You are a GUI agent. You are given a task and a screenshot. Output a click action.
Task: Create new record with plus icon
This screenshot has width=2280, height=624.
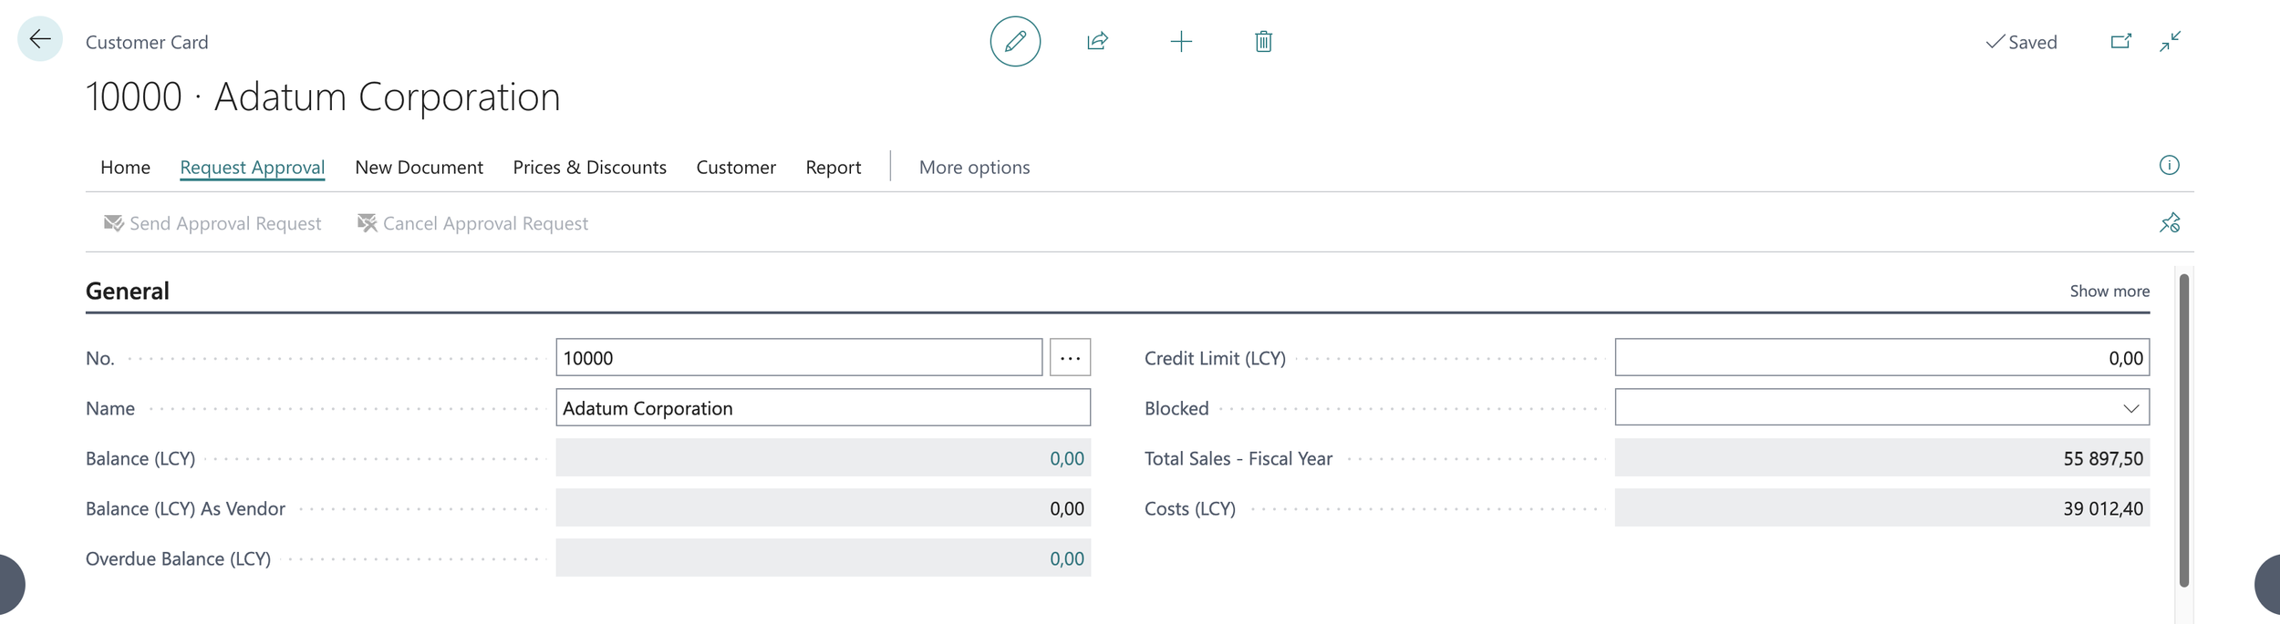click(x=1180, y=41)
